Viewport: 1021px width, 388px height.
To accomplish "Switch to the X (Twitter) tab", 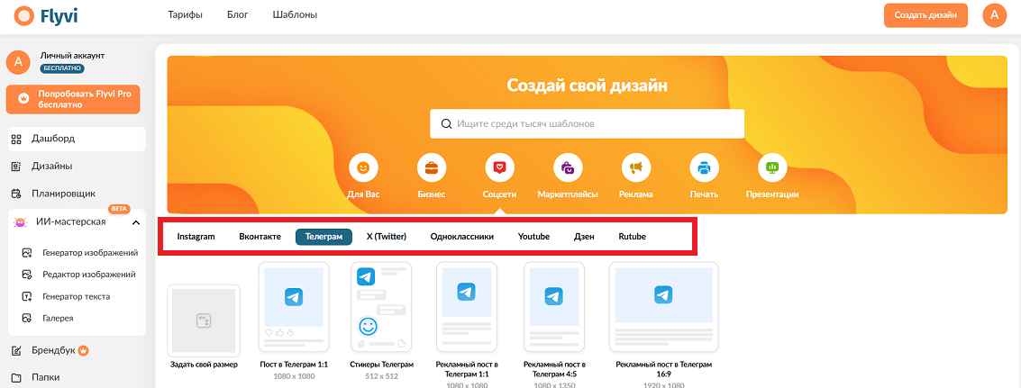I will click(x=386, y=237).
